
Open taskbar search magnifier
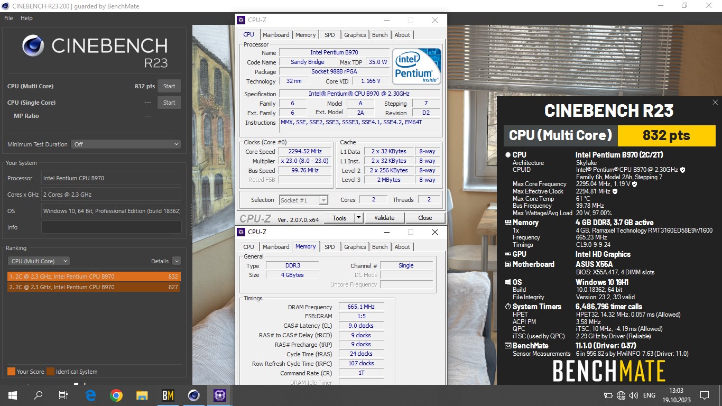pyautogui.click(x=38, y=395)
